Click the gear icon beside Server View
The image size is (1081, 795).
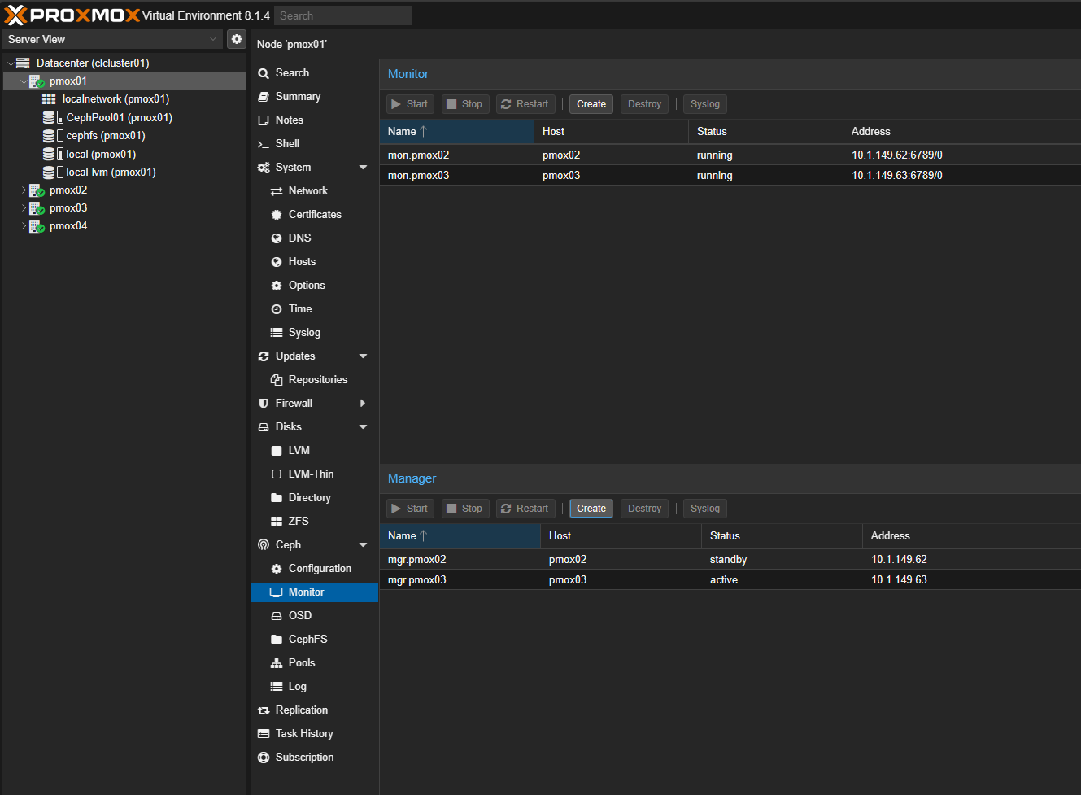[x=237, y=39]
